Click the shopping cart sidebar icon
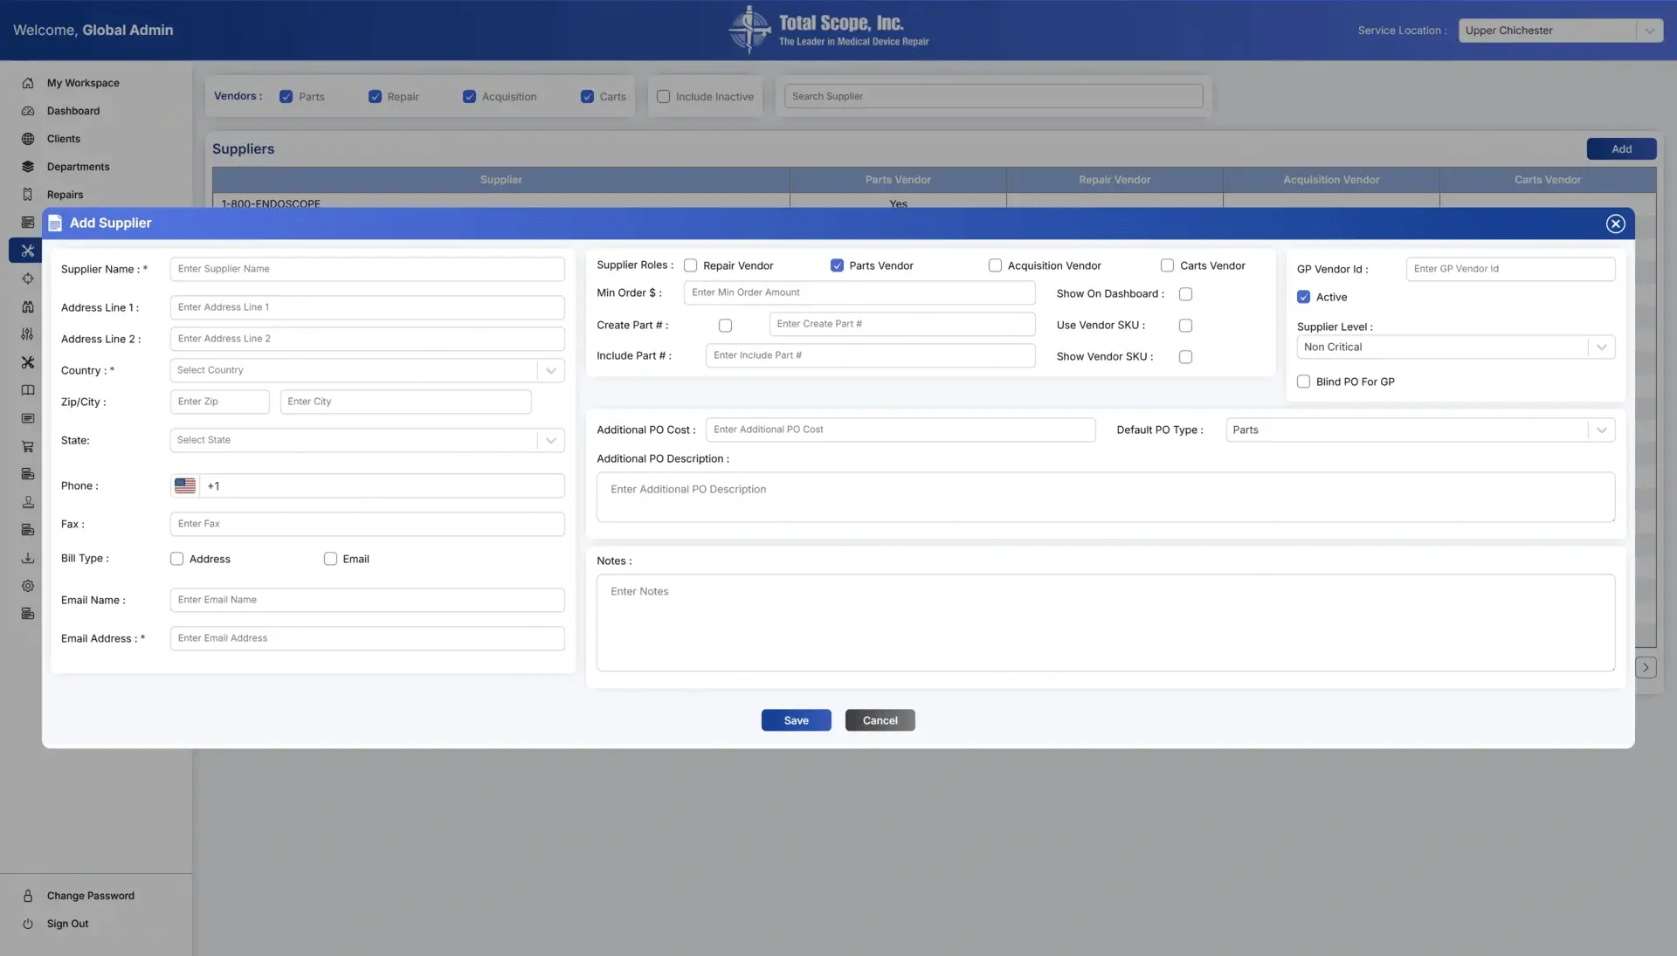This screenshot has height=956, width=1677. [28, 446]
